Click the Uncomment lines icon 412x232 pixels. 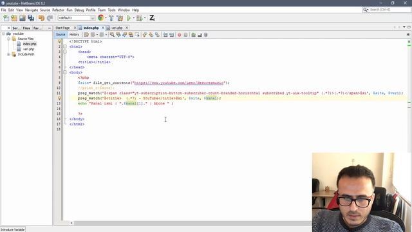pos(200,35)
